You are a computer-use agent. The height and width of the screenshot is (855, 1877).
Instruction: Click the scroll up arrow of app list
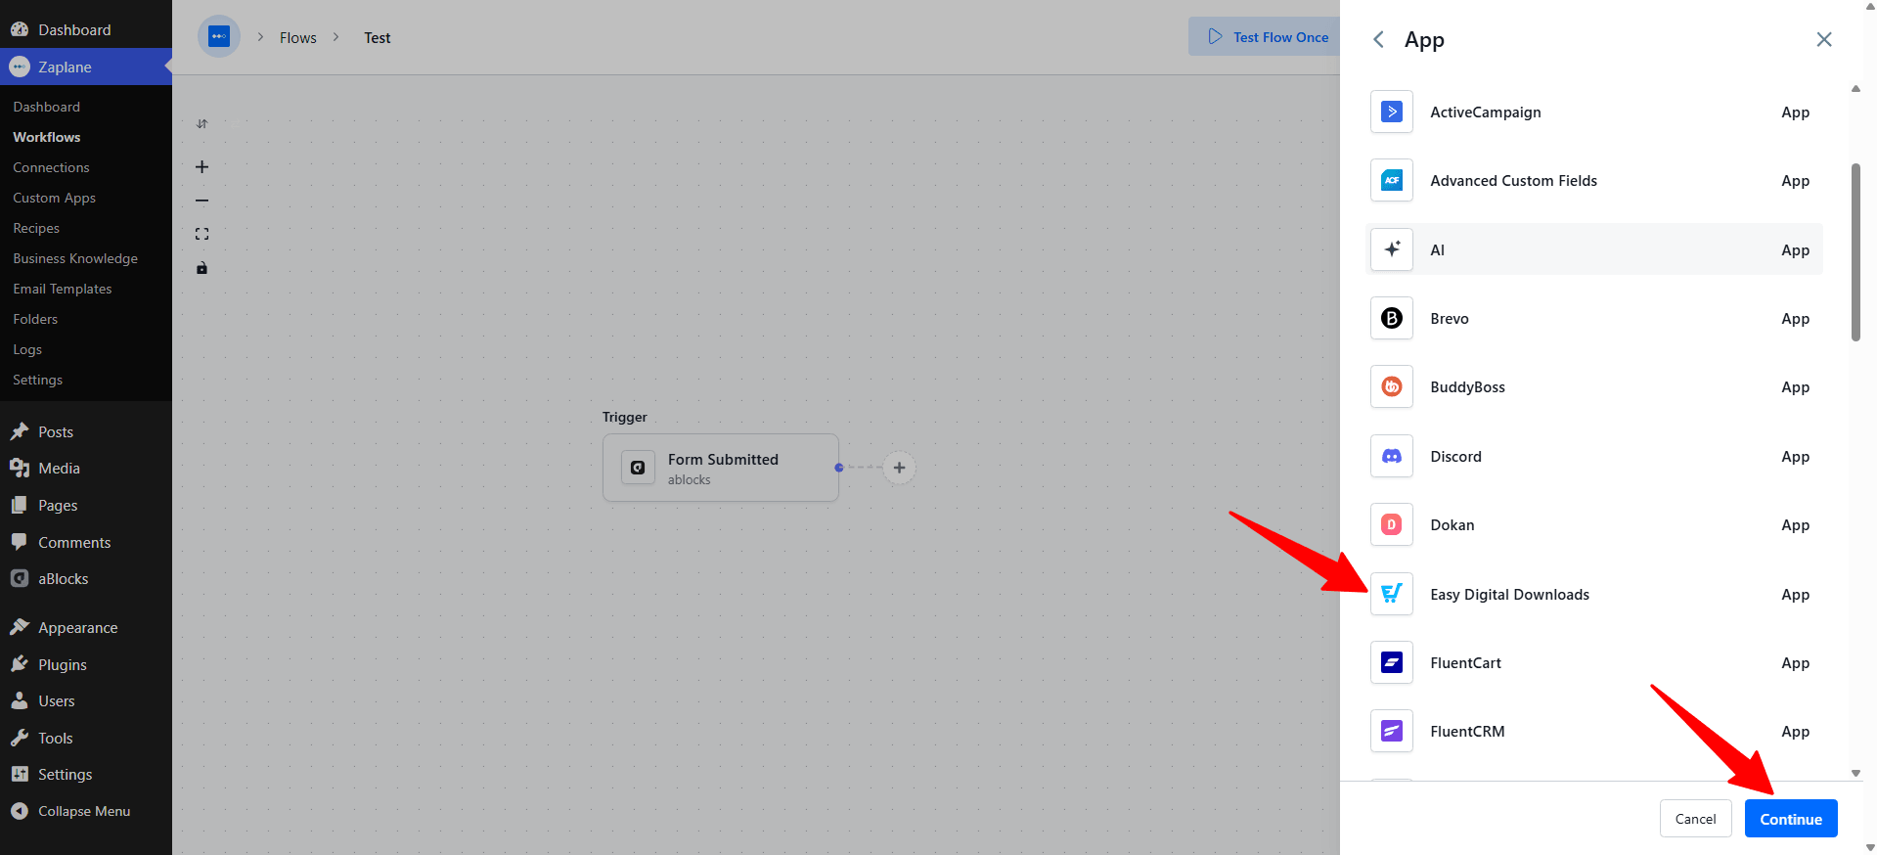pyautogui.click(x=1855, y=89)
